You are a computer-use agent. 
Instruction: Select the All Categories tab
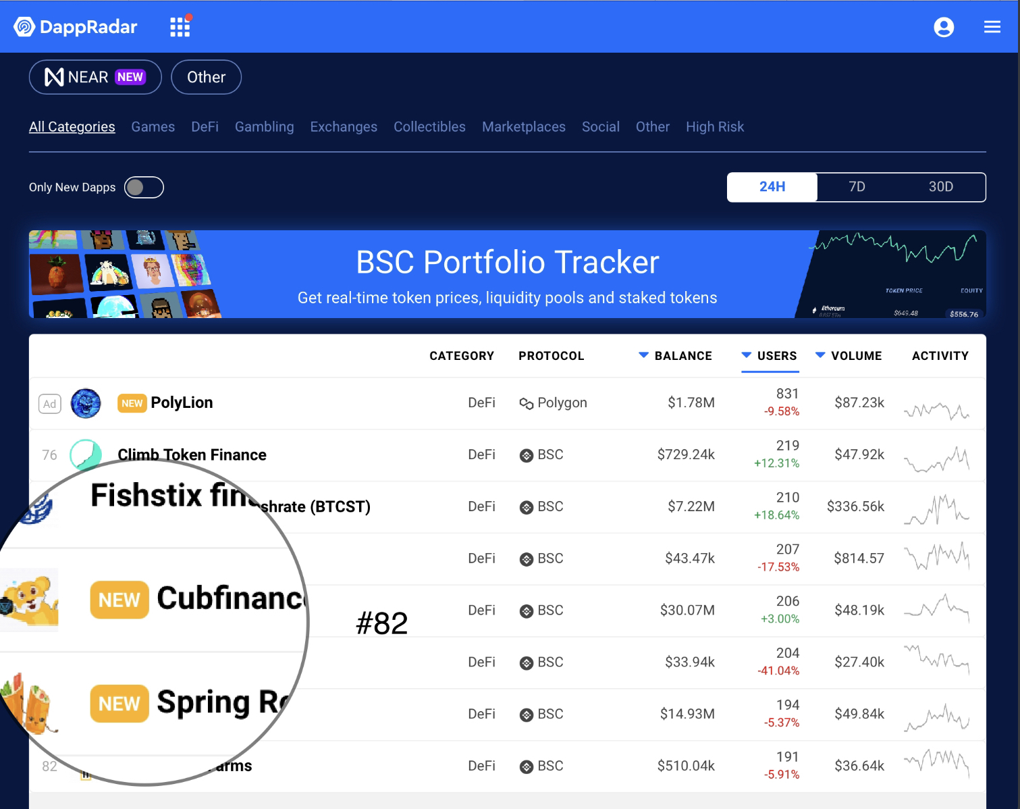coord(72,127)
